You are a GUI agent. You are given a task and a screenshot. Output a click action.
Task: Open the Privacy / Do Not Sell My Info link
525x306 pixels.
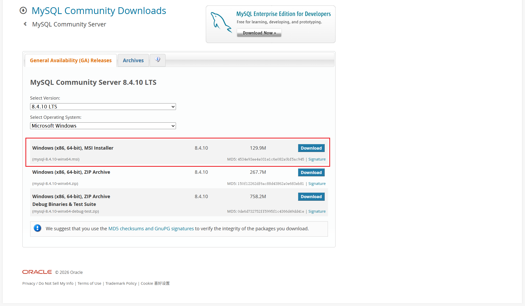point(48,283)
